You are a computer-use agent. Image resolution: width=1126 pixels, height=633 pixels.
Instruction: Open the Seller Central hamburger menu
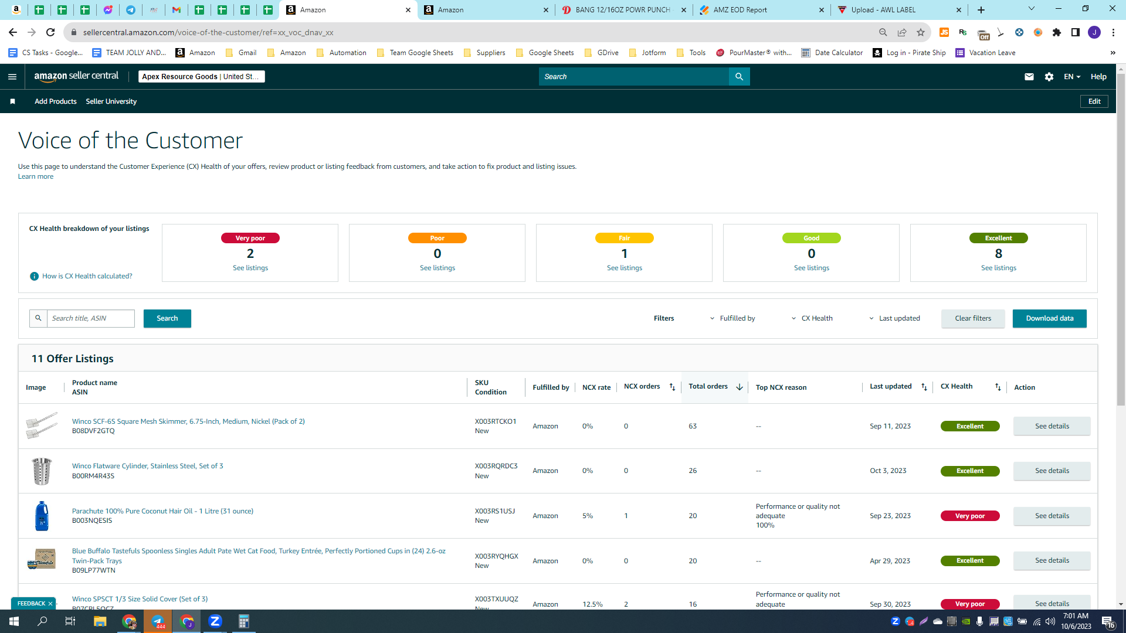12,77
